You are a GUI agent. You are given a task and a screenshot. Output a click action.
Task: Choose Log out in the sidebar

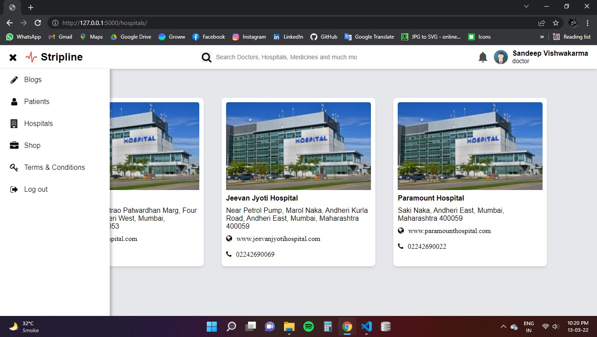[36, 189]
